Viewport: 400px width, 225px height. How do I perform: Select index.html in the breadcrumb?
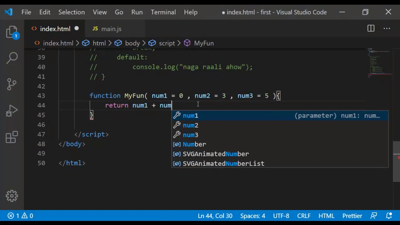(58, 43)
